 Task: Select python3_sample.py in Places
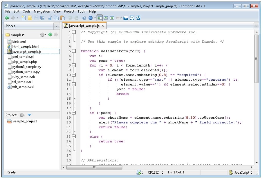27,67
